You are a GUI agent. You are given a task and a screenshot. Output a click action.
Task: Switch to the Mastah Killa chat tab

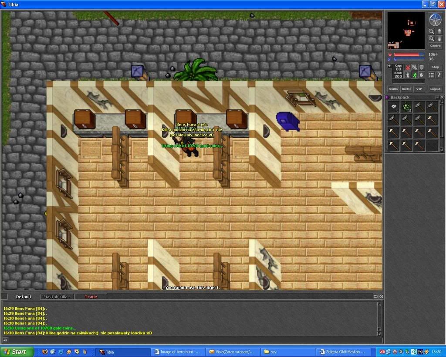[57, 297]
